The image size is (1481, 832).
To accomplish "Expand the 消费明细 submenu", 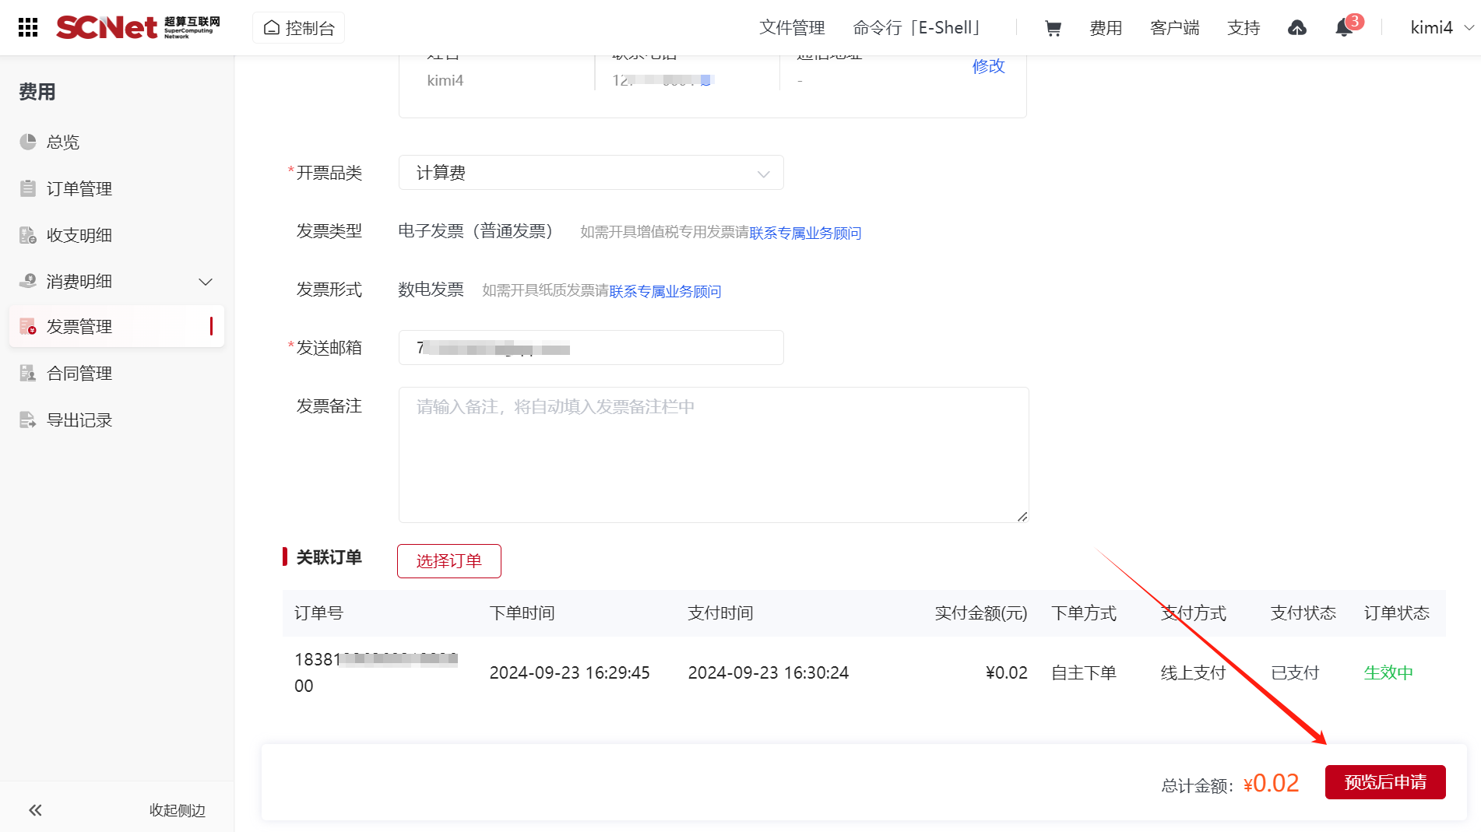I will (x=206, y=282).
